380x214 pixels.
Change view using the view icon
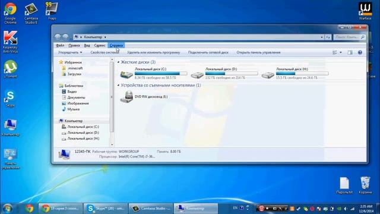tap(335, 52)
